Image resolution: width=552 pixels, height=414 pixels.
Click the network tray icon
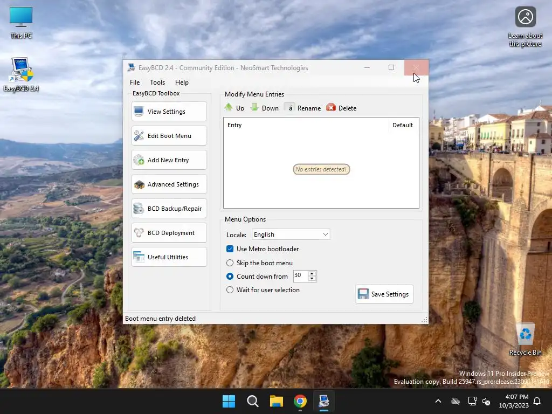pos(472,401)
